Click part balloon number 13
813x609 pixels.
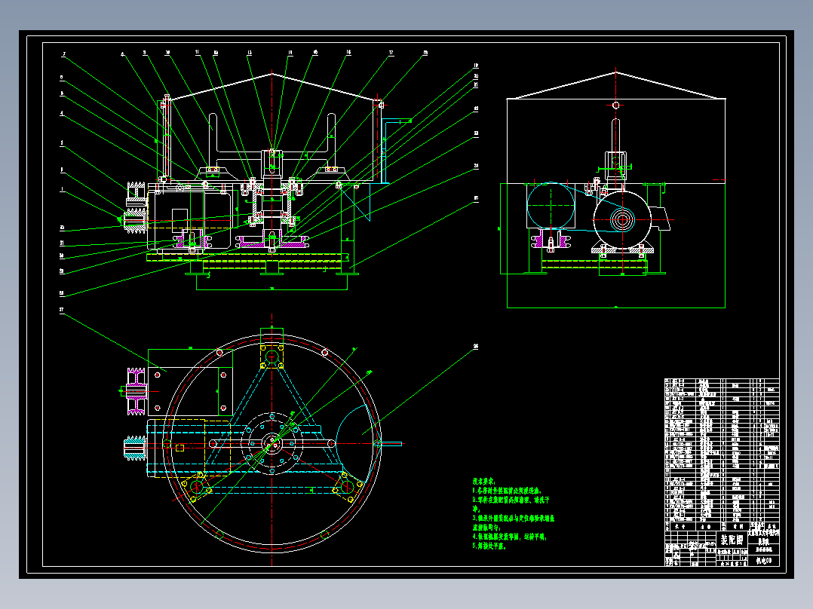tap(250, 52)
